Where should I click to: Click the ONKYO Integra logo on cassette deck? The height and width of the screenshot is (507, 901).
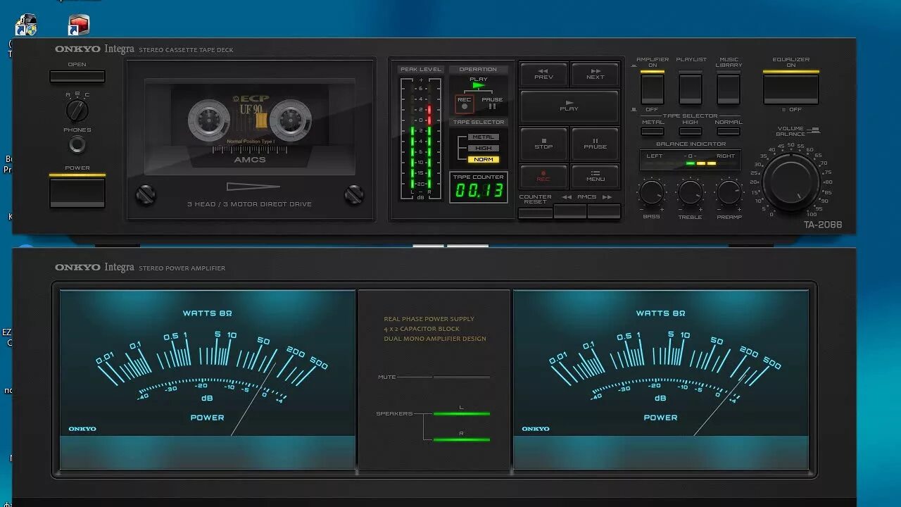(x=94, y=49)
